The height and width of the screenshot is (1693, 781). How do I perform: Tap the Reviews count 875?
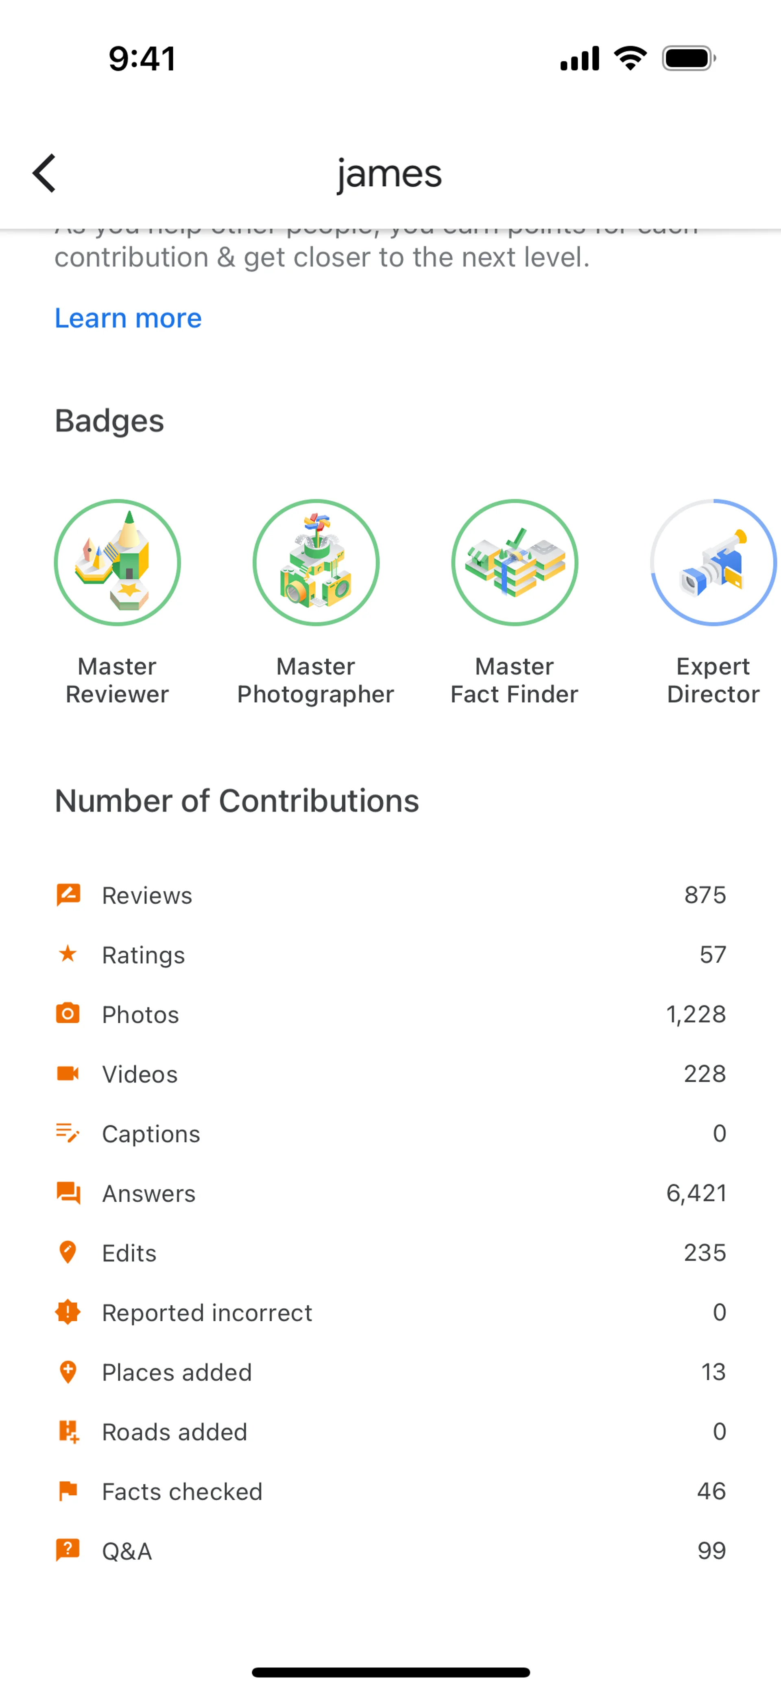(705, 894)
